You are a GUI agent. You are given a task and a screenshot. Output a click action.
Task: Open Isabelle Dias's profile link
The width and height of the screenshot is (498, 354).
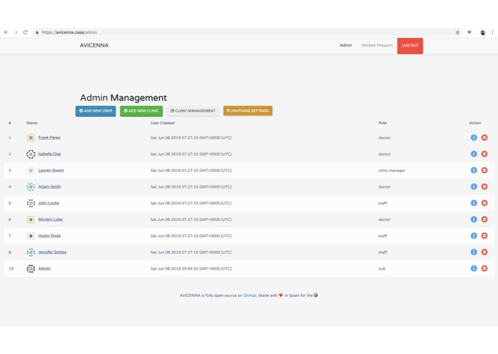(49, 154)
